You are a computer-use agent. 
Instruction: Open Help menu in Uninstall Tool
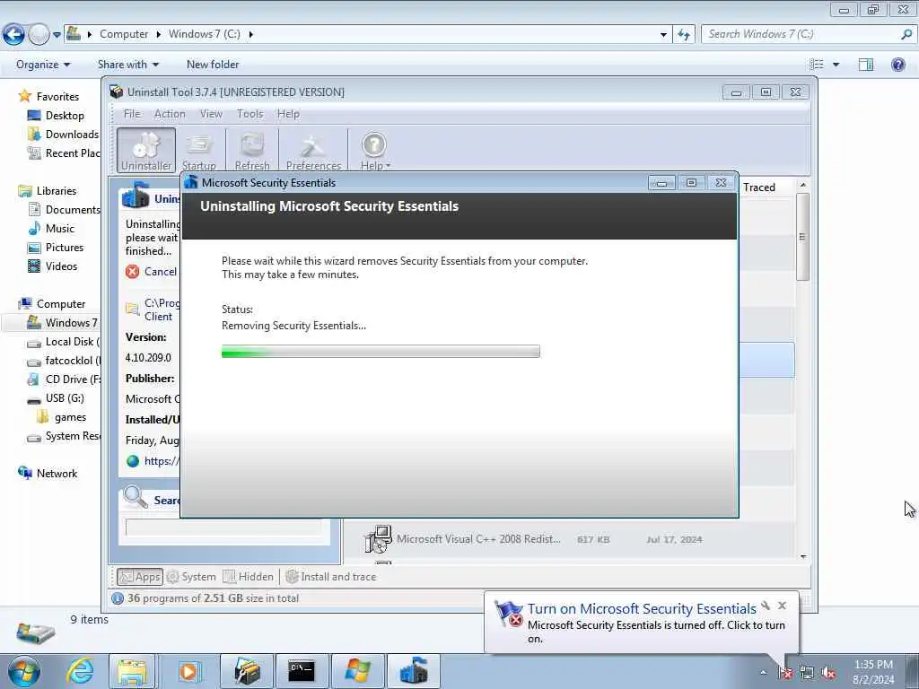288,114
